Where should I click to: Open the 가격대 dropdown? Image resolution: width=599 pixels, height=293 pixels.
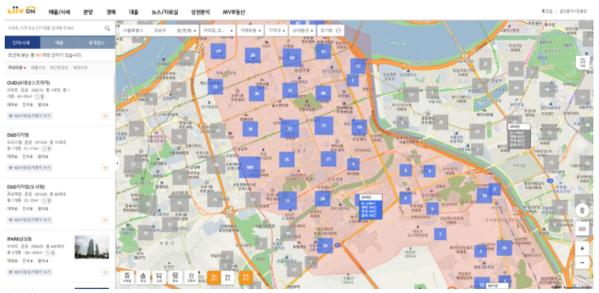pyautogui.click(x=277, y=31)
